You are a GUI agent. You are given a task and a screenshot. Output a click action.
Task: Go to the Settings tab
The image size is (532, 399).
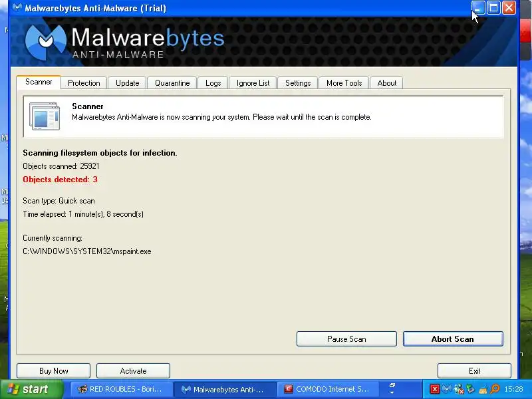tap(298, 83)
